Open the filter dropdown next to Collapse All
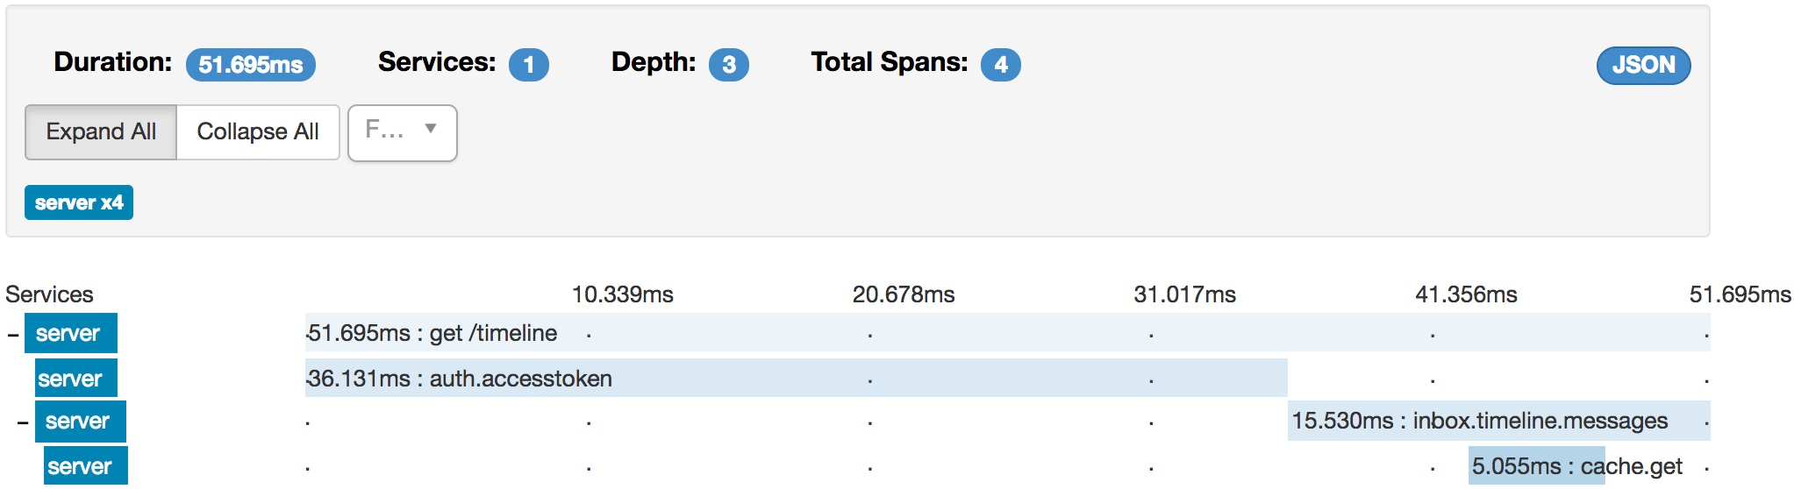 point(403,132)
